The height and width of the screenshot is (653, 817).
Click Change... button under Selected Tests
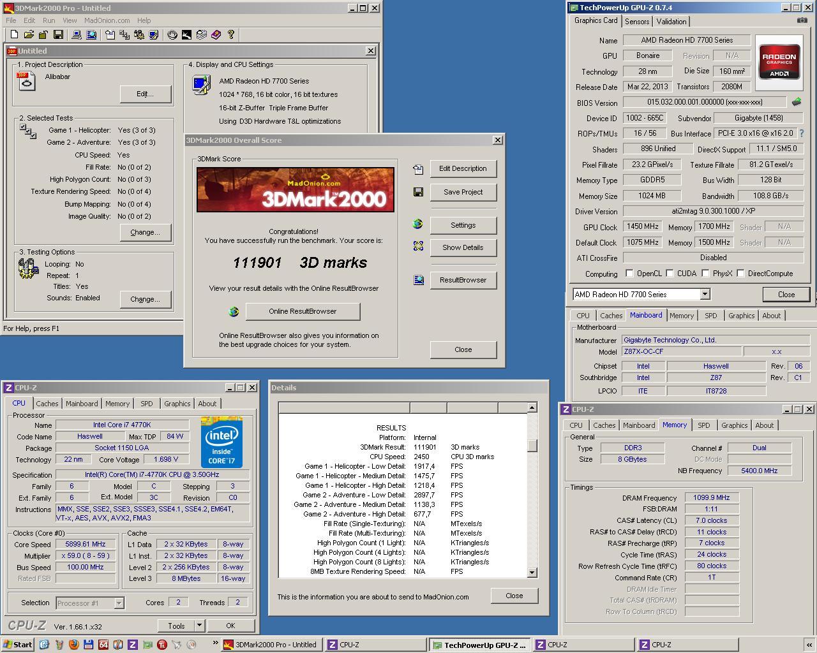coord(145,232)
